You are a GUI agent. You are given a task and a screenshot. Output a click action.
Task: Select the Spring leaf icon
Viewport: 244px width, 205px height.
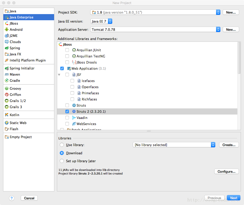7,48
